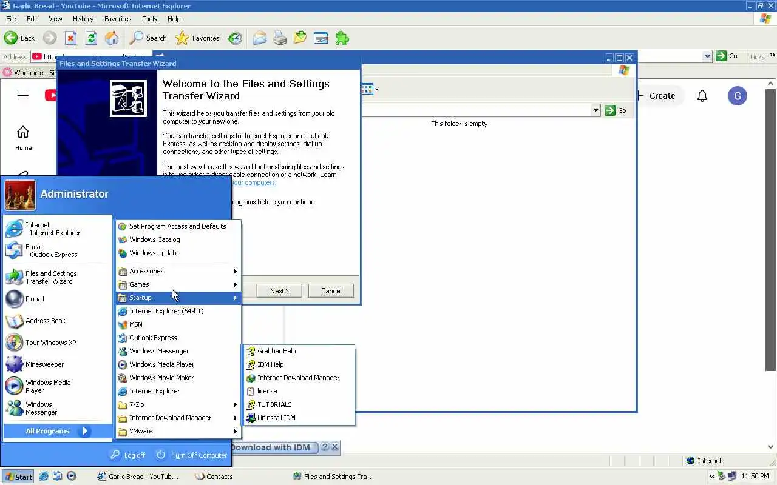Viewport: 777px width, 485px height.
Task: Open Internet Explorer (64-bit) from programs list
Action: click(178, 311)
